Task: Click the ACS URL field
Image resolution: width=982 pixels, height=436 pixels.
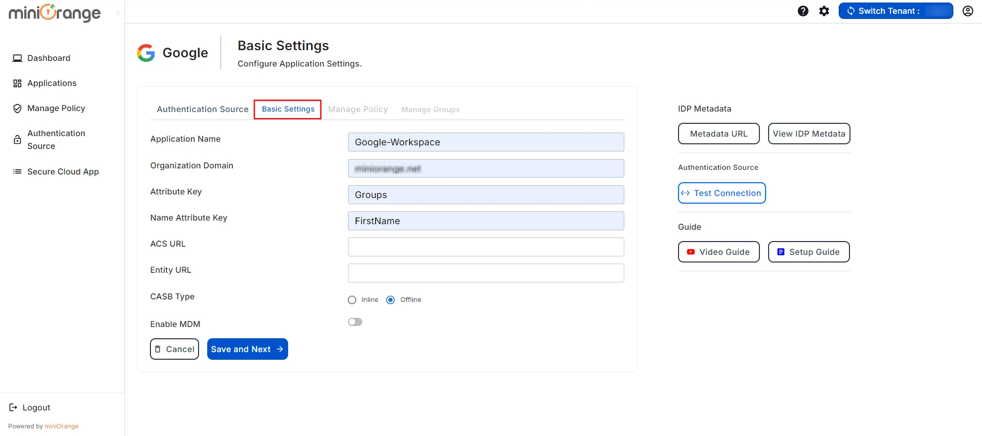Action: pos(486,247)
